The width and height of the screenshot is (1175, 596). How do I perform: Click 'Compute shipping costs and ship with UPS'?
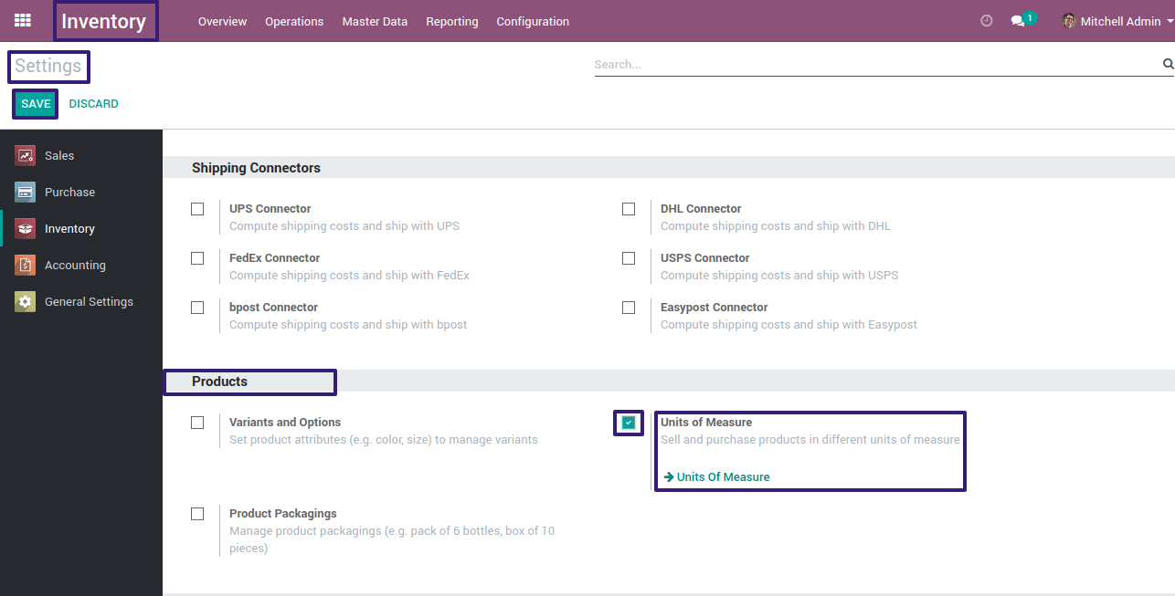coord(344,226)
